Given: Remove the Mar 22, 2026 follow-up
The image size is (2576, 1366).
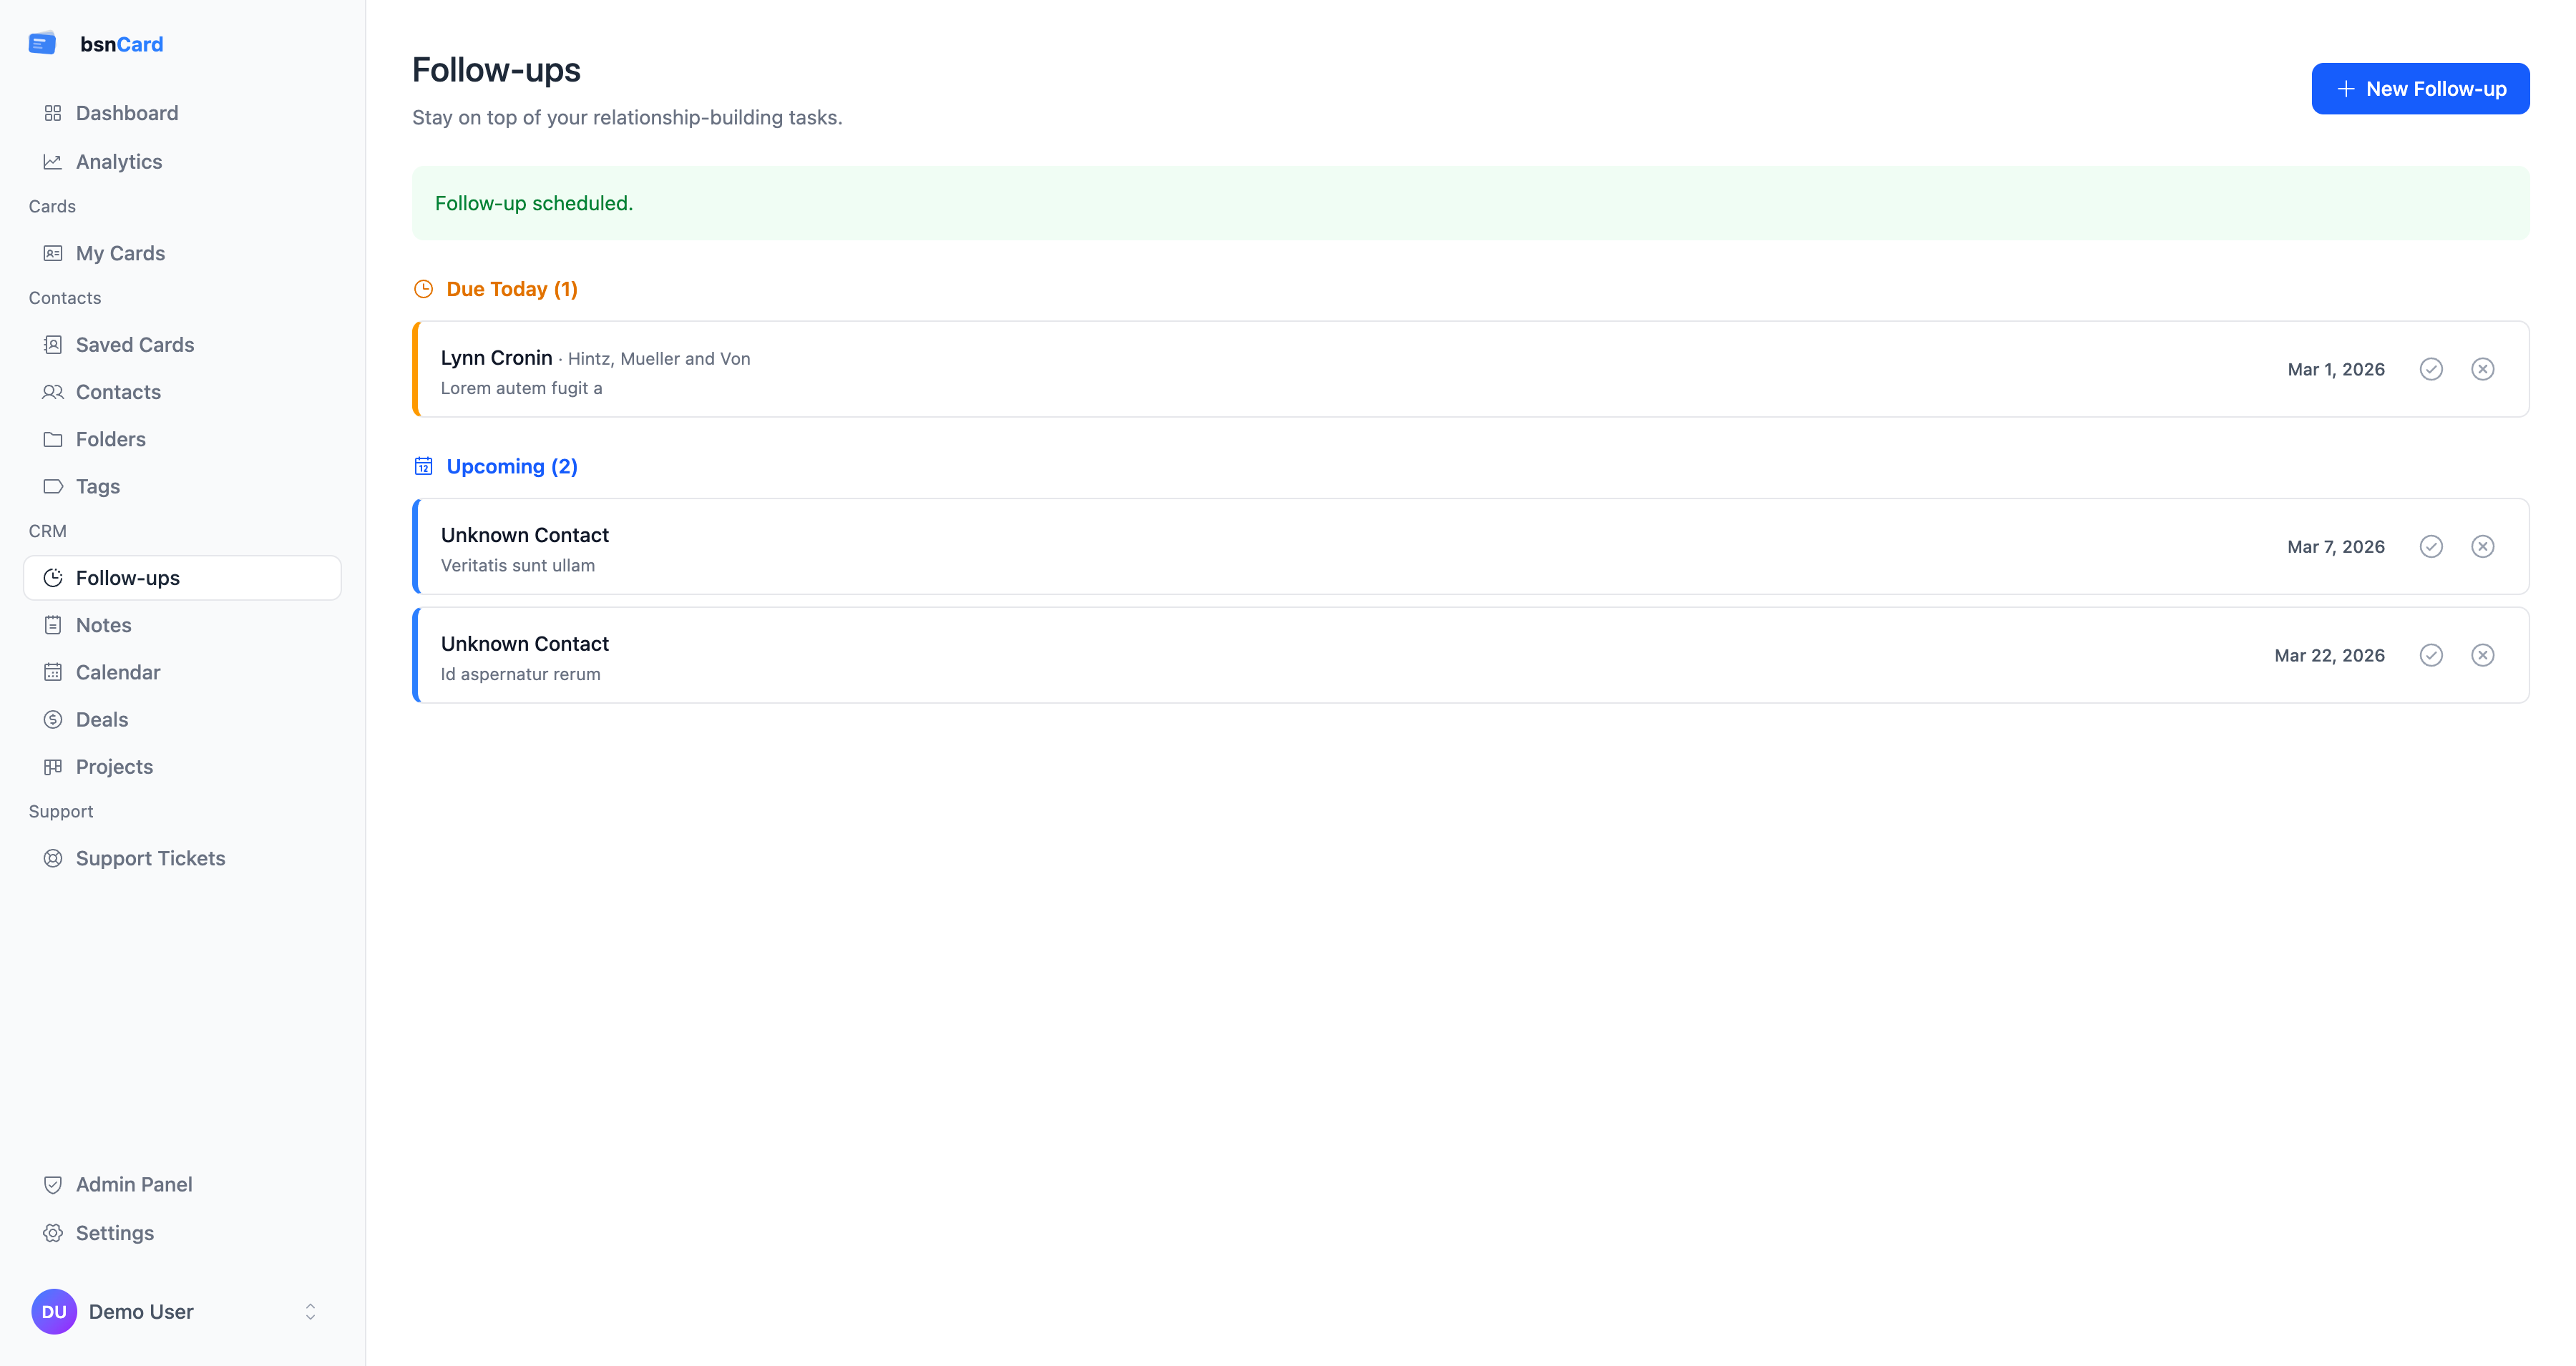Looking at the screenshot, I should coord(2482,656).
